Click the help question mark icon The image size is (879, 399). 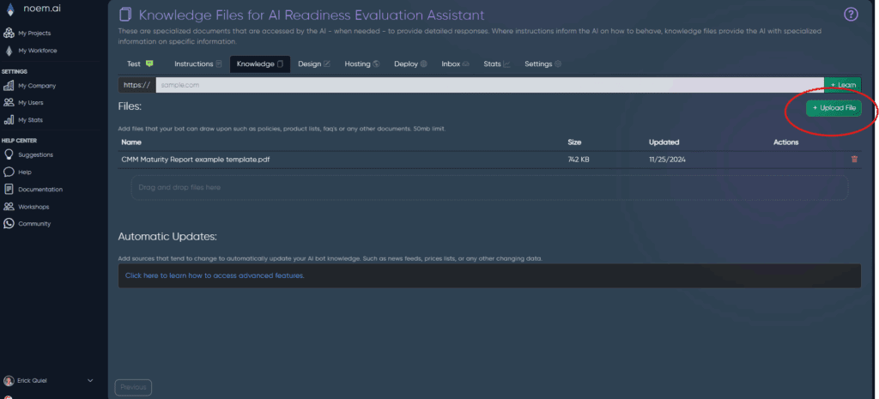point(851,14)
